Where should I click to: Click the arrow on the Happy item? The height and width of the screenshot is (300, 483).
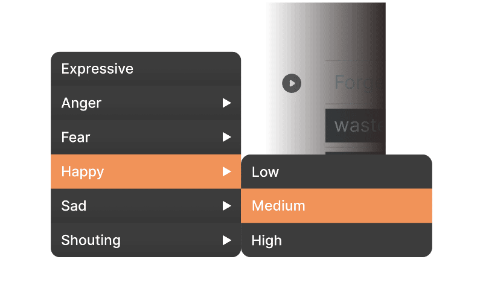[x=227, y=172]
